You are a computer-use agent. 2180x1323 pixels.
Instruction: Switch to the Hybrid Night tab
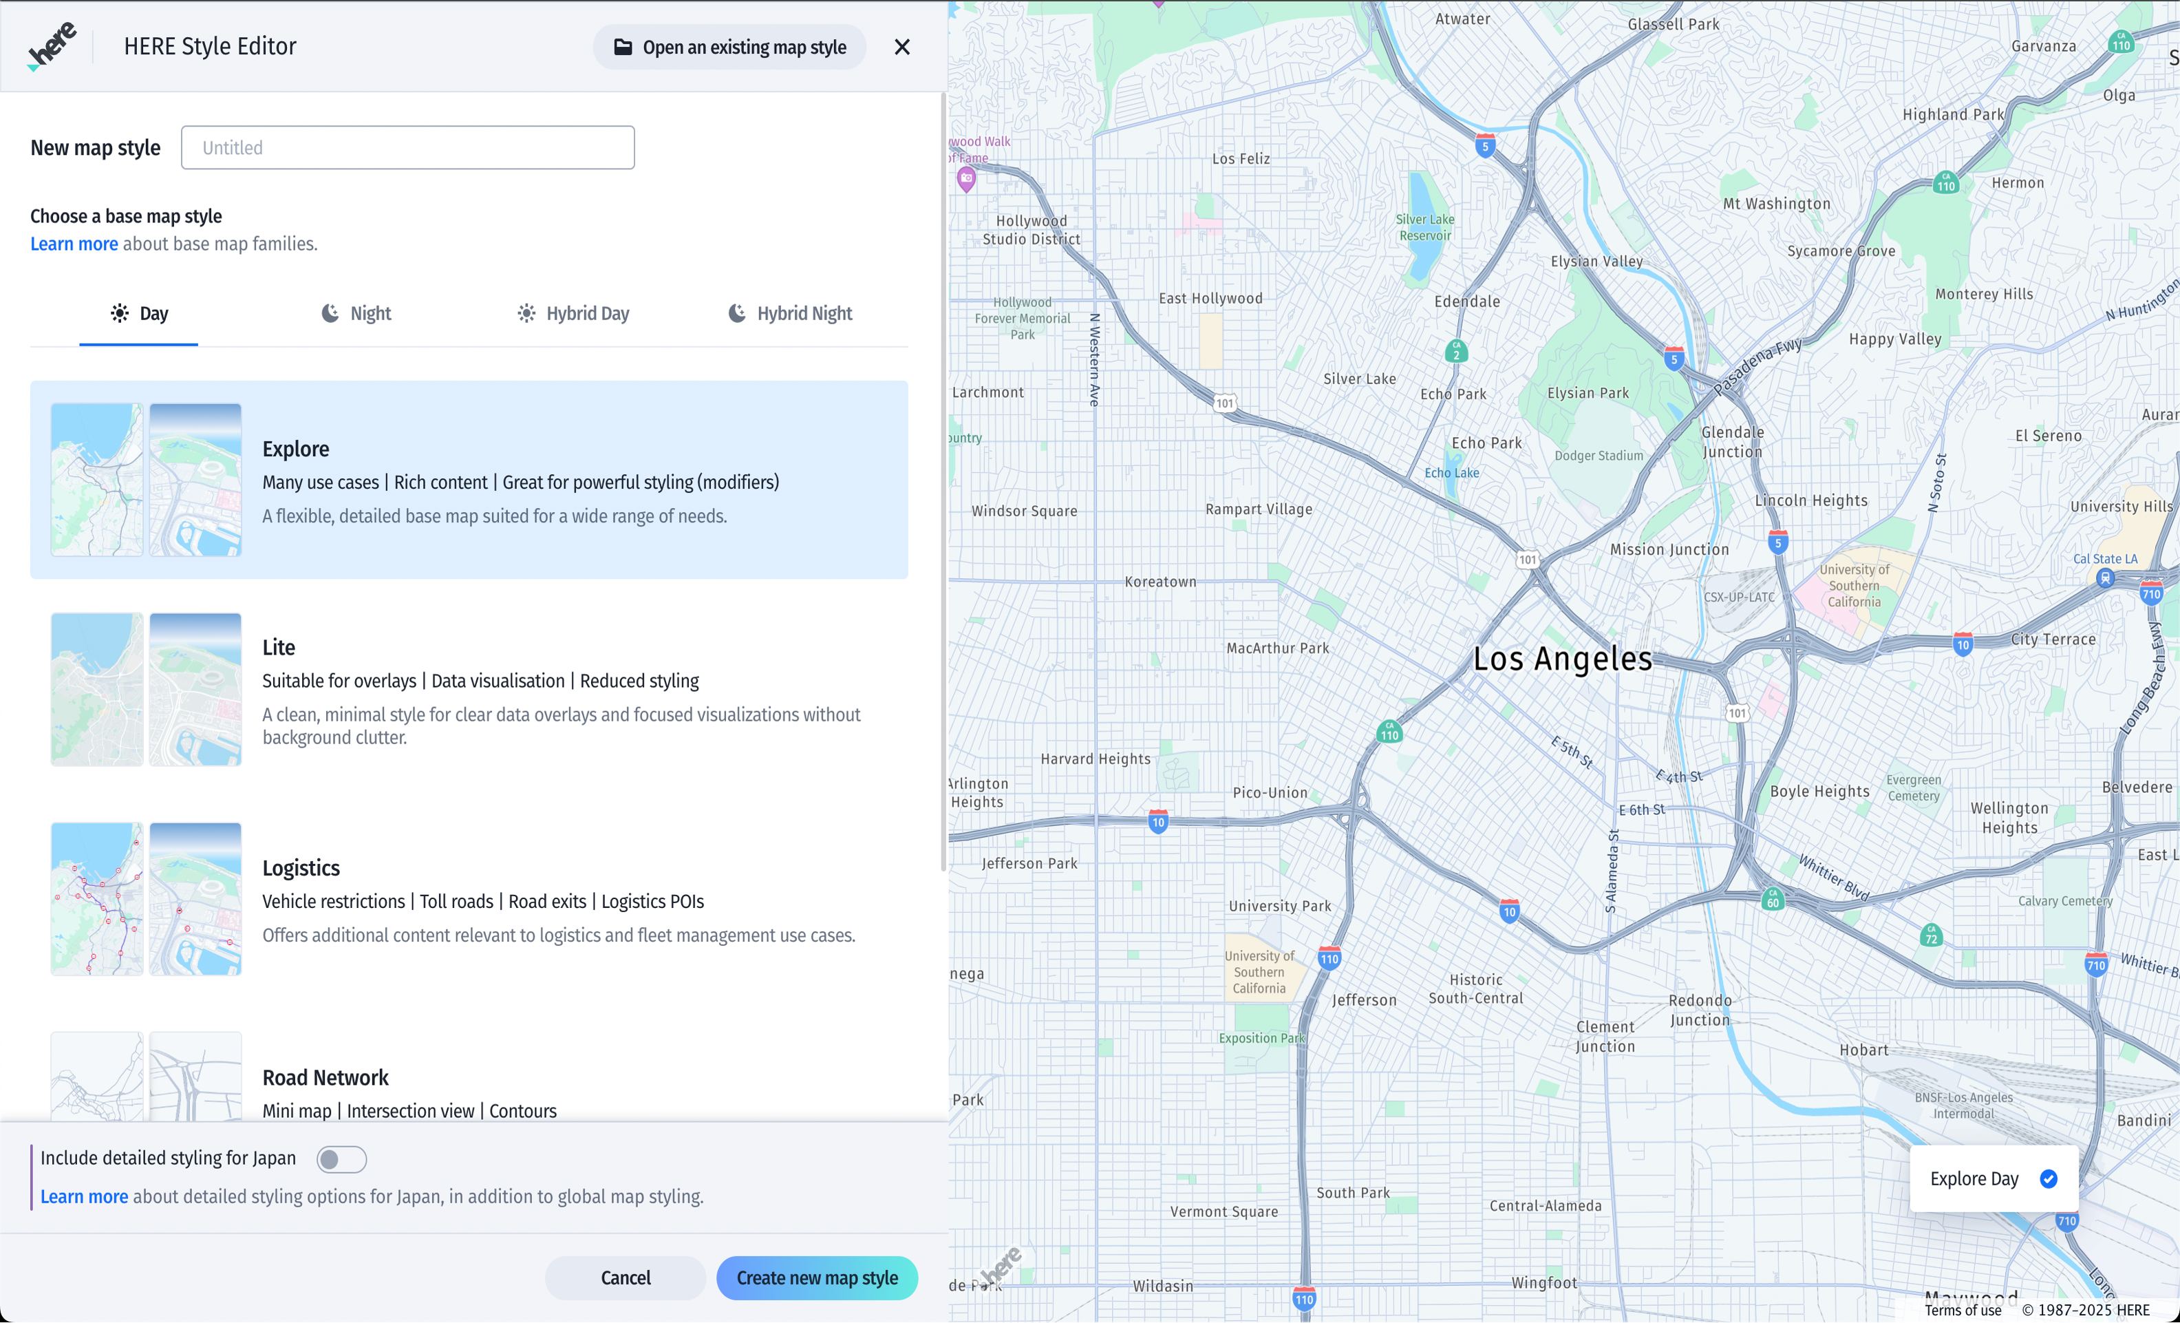click(790, 313)
